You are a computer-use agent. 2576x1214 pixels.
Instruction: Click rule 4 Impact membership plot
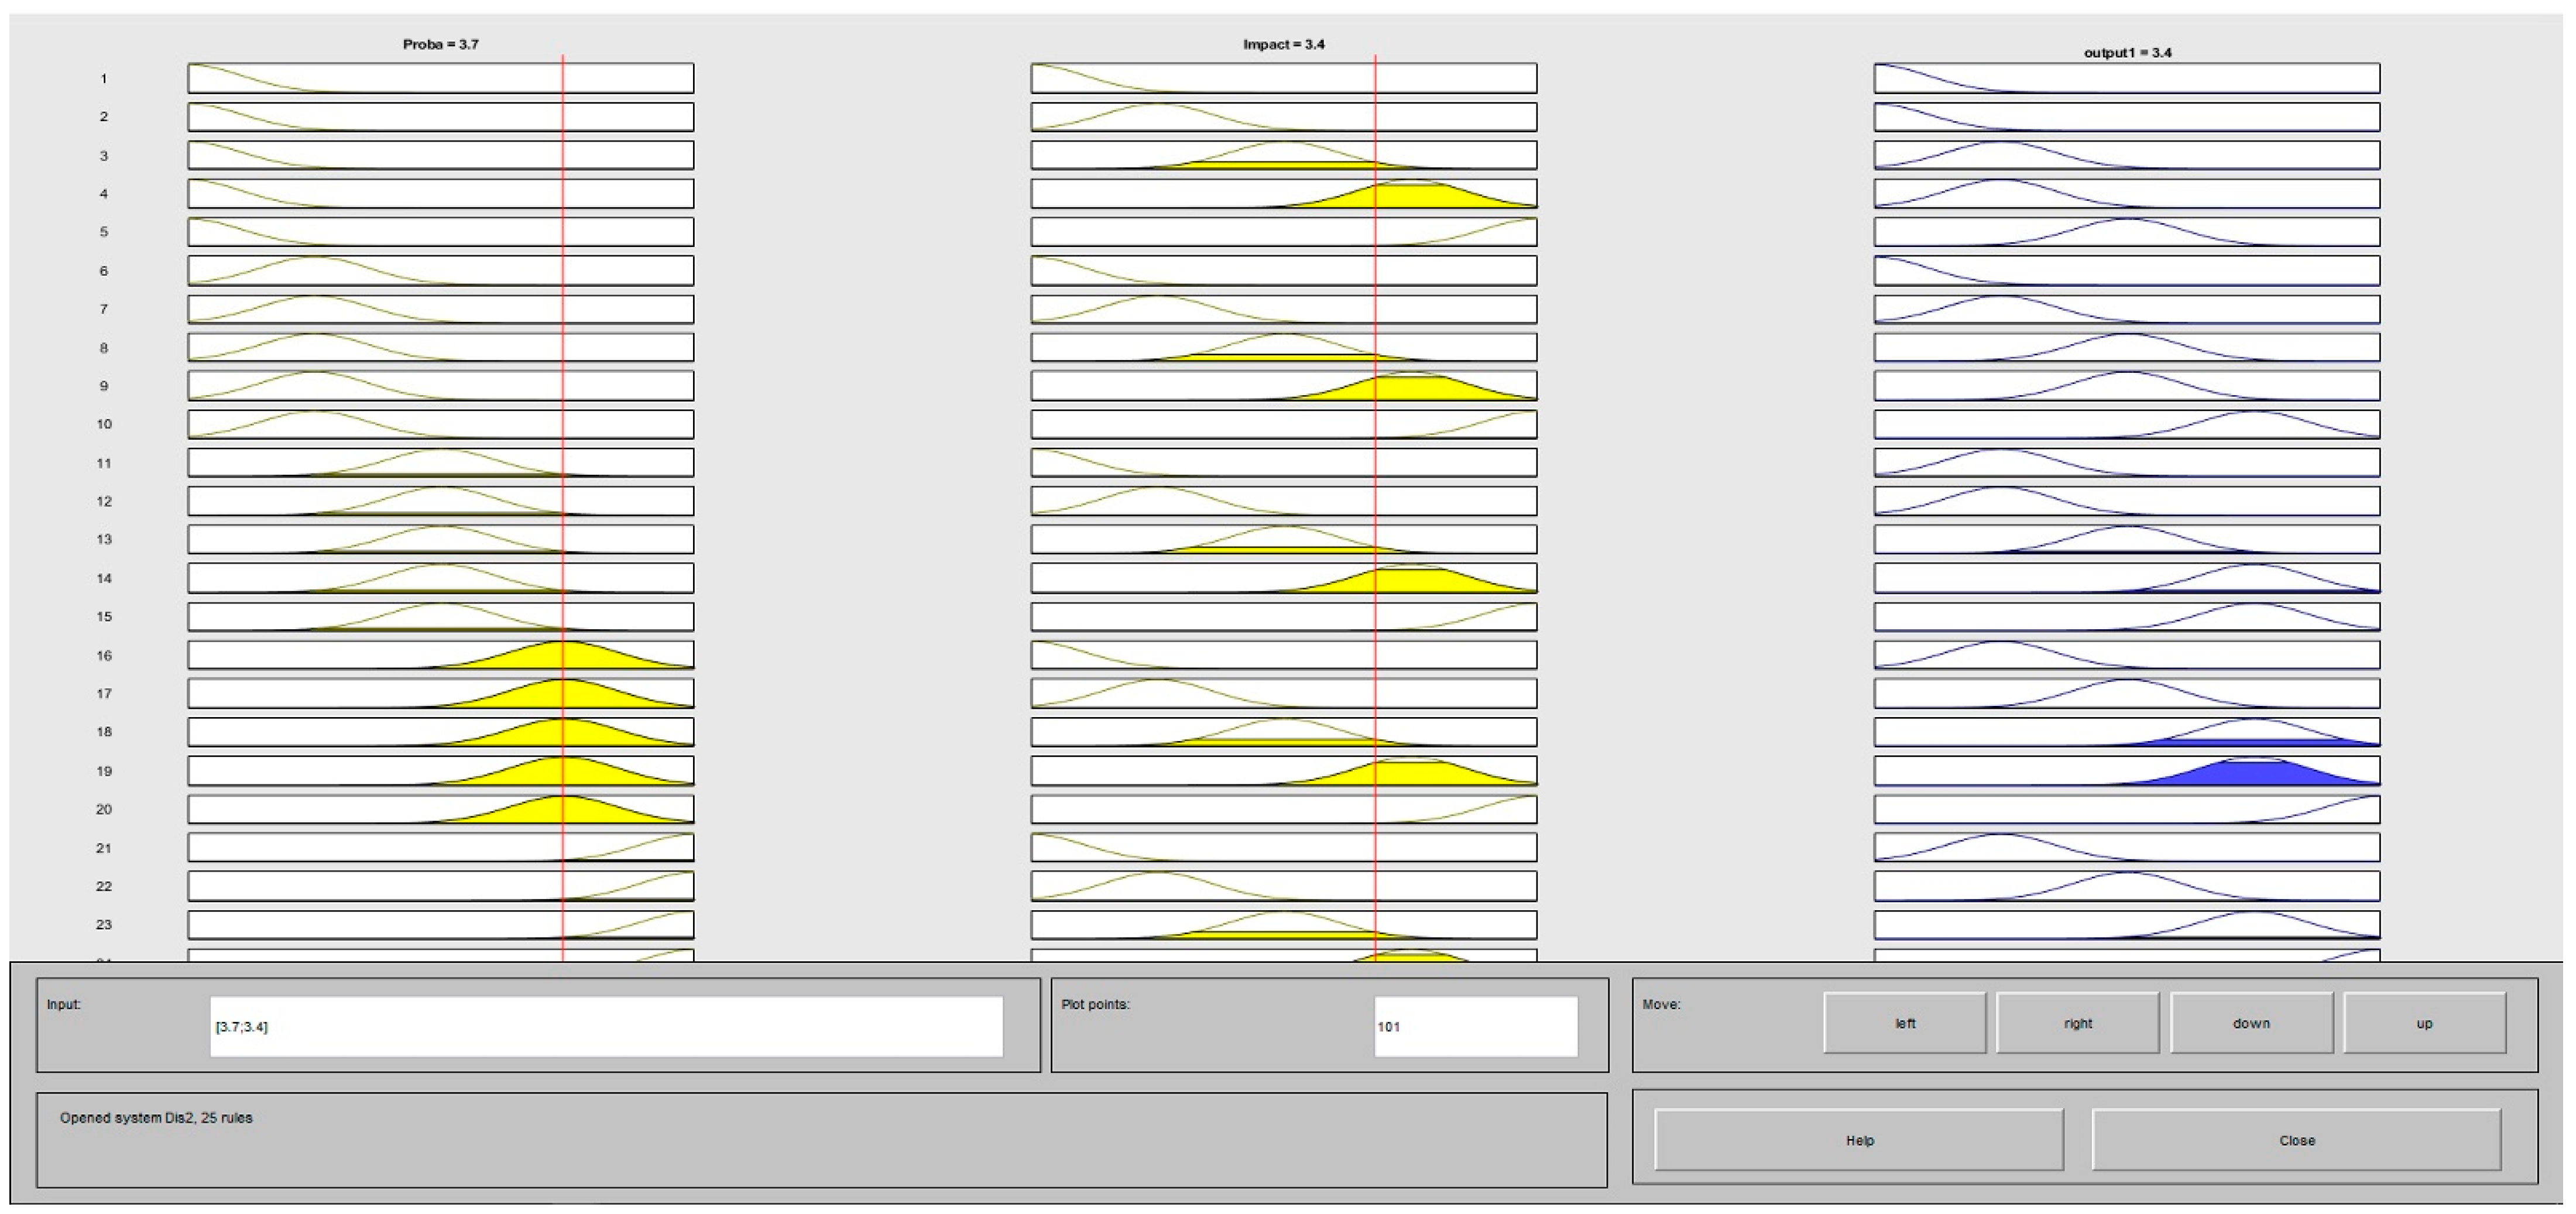pos(1283,193)
